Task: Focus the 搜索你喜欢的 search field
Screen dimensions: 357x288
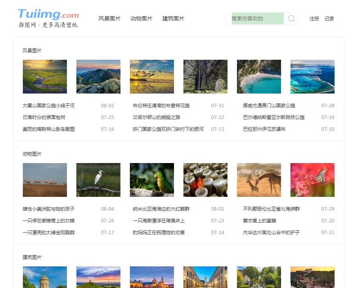Action: point(257,18)
